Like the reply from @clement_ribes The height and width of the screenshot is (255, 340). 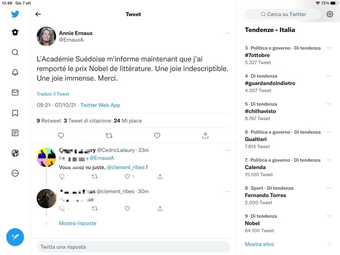coord(127,208)
